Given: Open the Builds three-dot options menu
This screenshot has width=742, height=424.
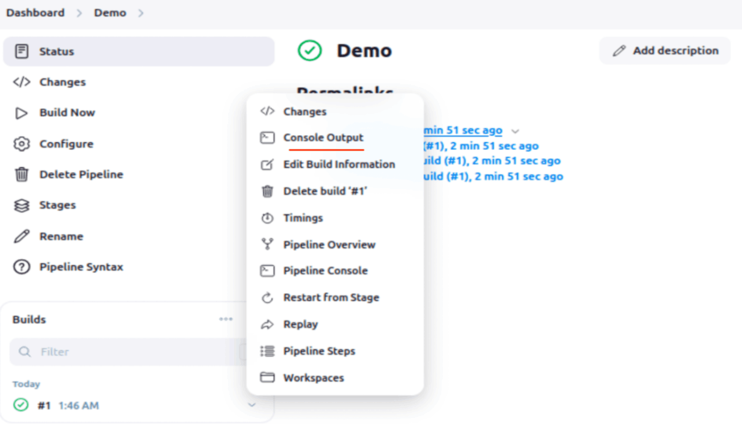Looking at the screenshot, I should tap(226, 319).
